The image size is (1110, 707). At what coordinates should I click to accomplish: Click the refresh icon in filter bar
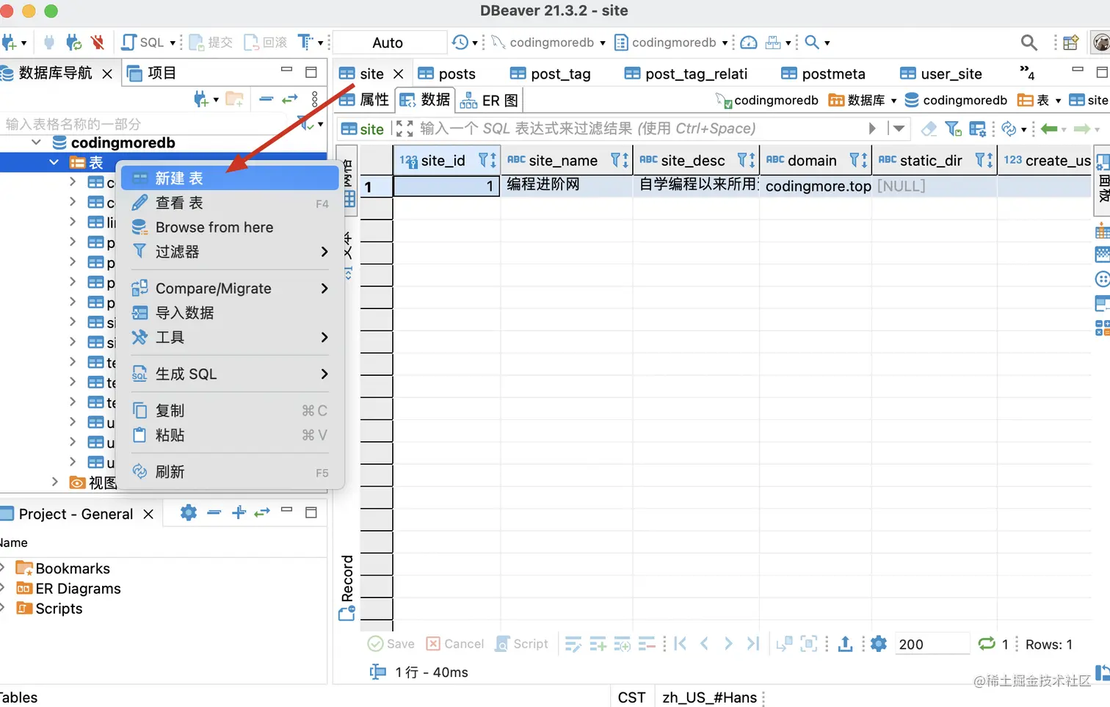pyautogui.click(x=1009, y=128)
